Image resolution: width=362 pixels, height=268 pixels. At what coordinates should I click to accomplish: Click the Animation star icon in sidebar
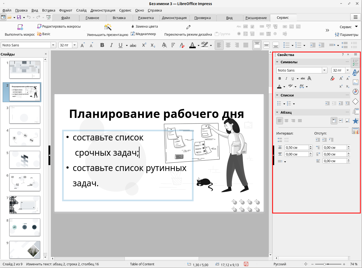[355, 121]
